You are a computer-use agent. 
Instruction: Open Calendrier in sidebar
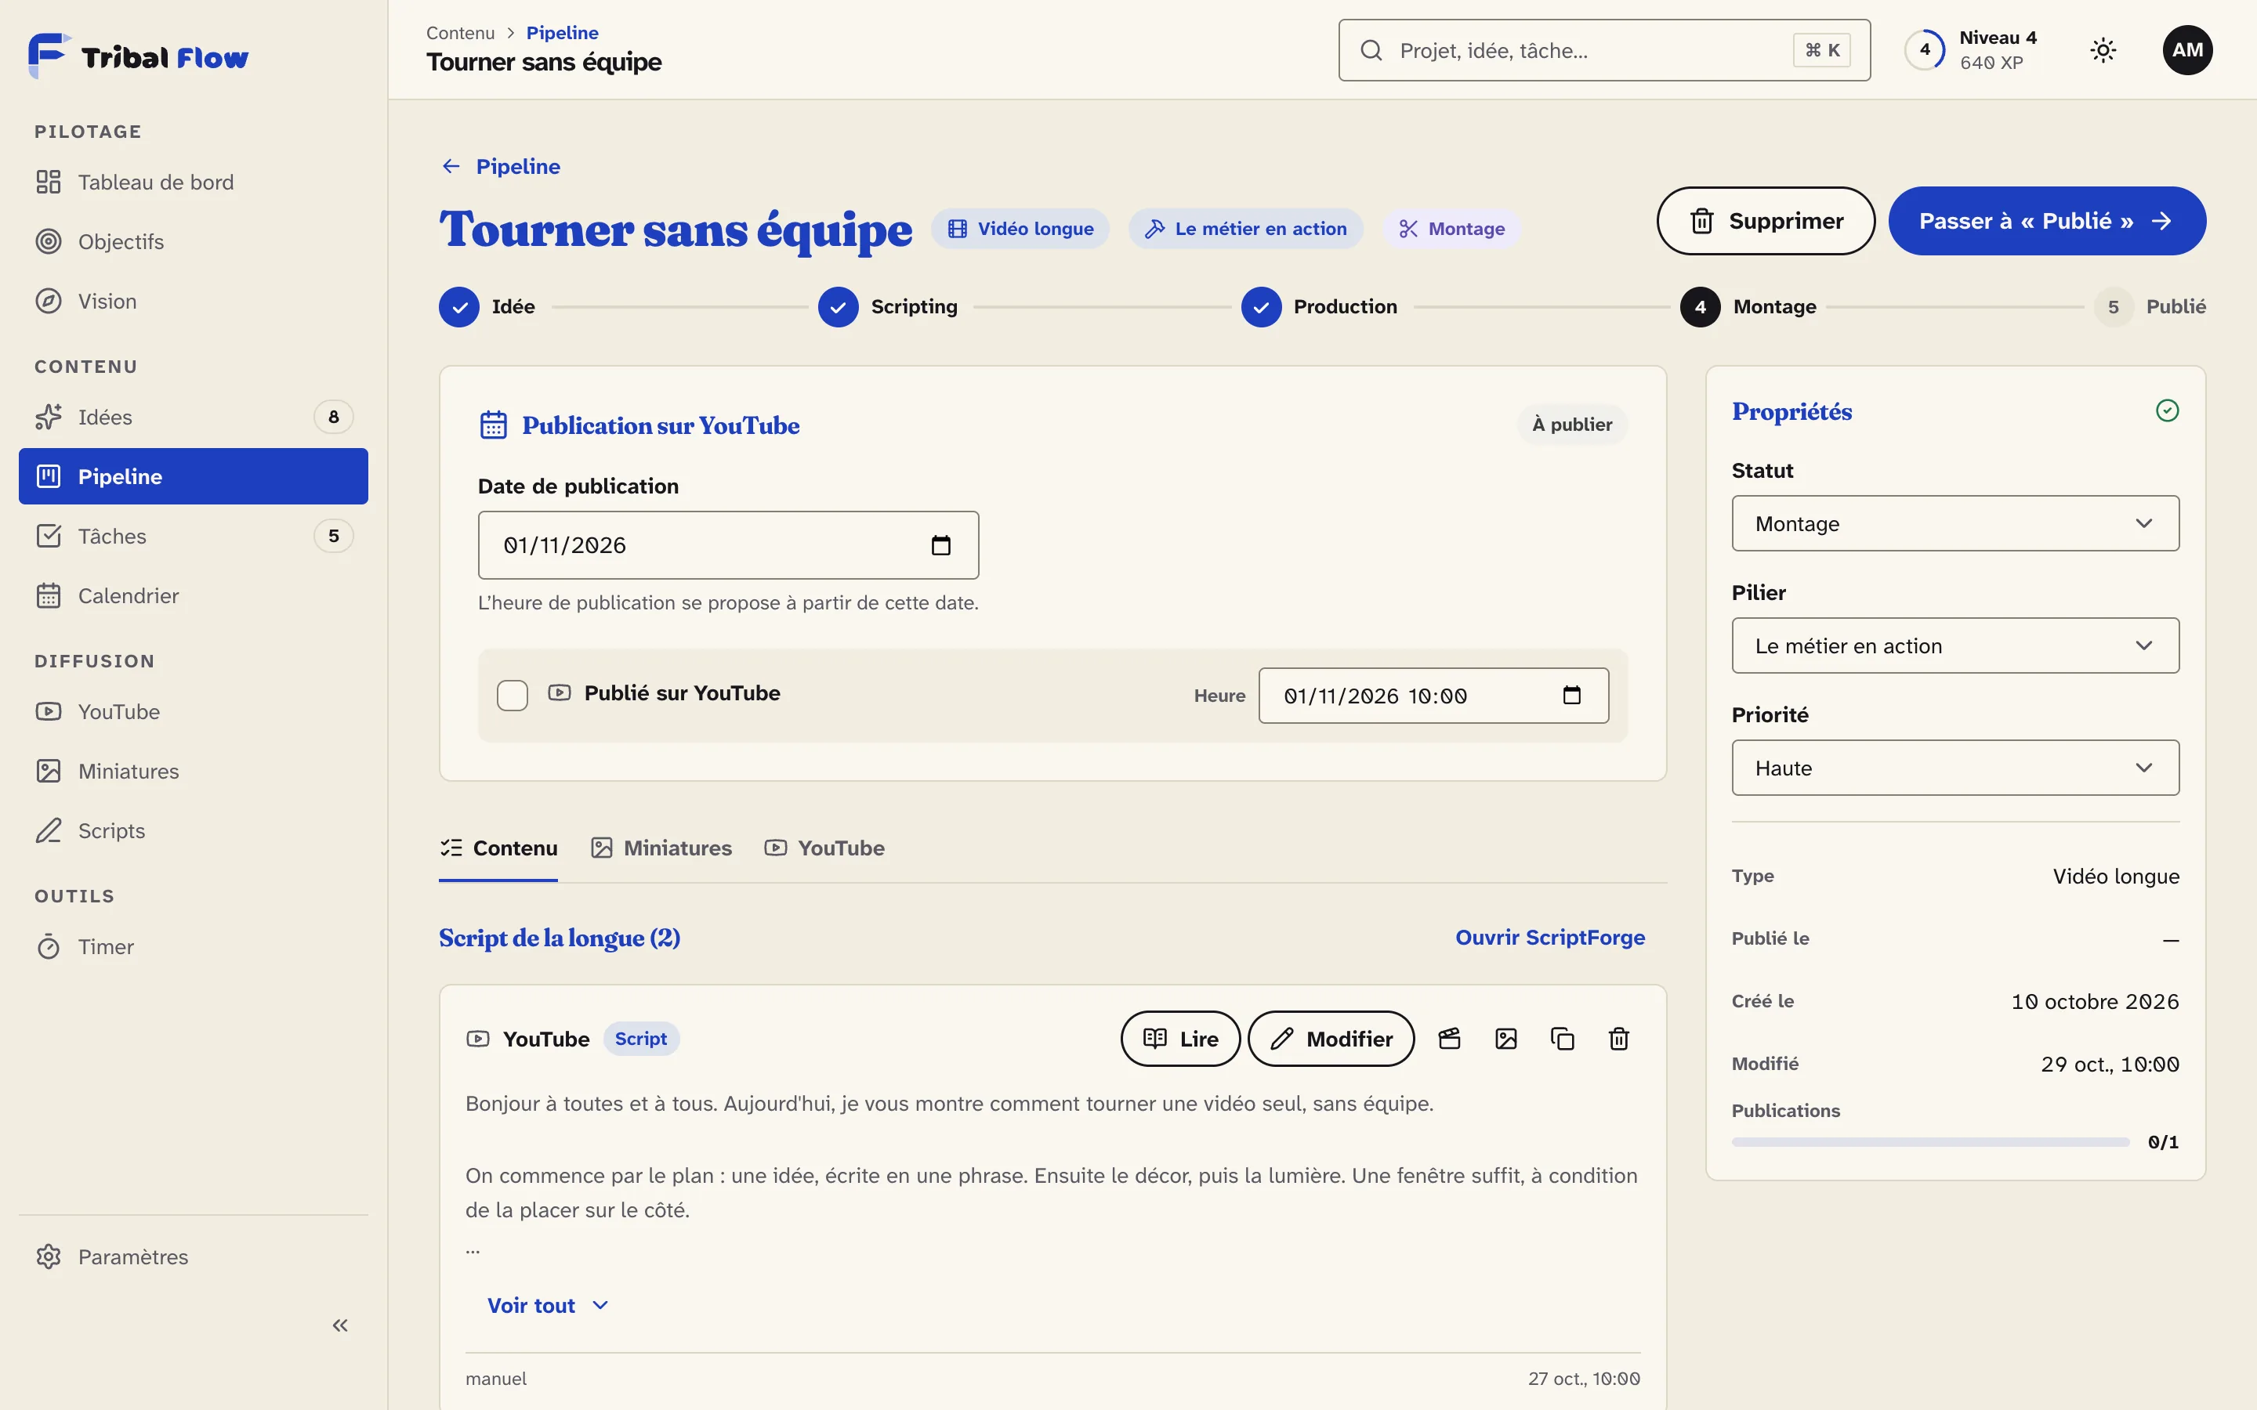(x=193, y=596)
